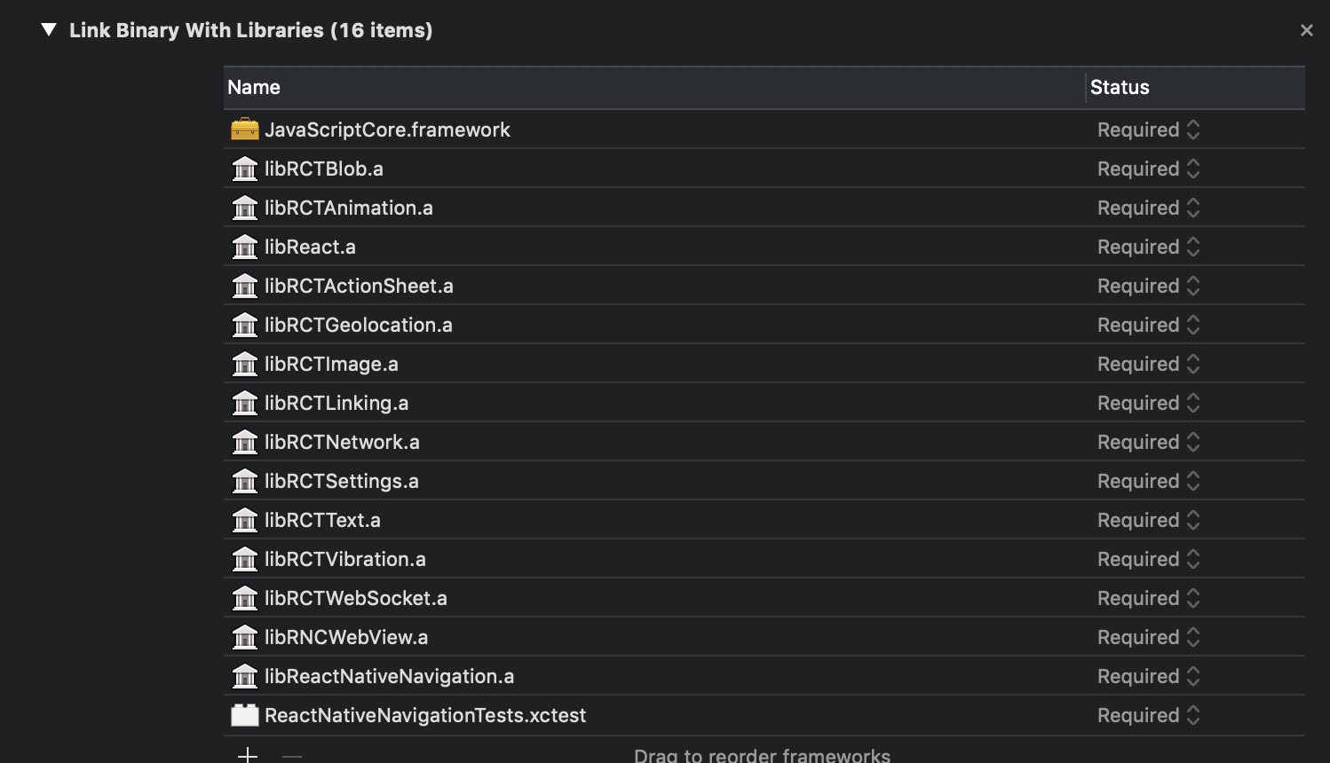Click the libRCTActionSheet.a library icon

pos(244,286)
